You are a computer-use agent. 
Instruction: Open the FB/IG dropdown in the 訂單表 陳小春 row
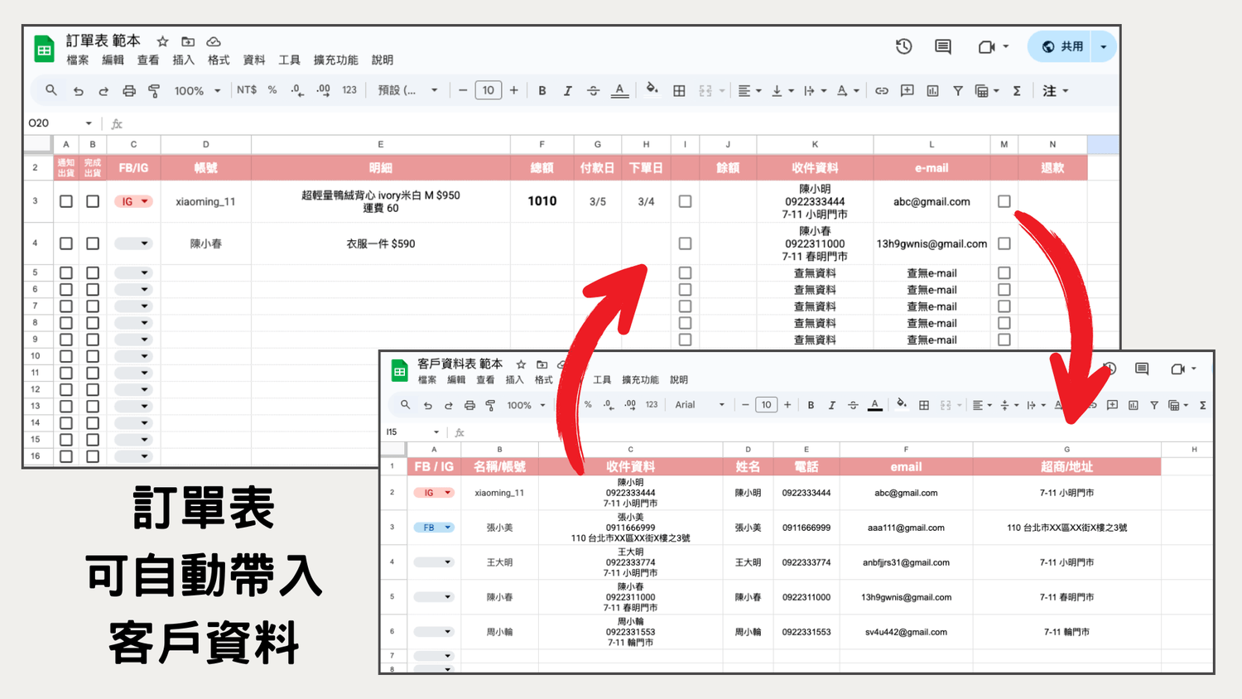pyautogui.click(x=133, y=243)
